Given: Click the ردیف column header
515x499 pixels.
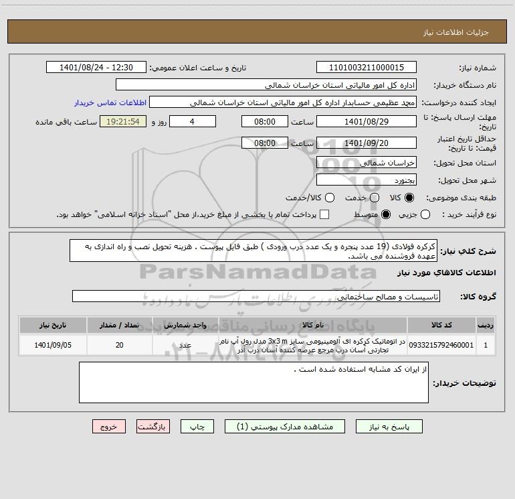Looking at the screenshot, I should pos(486,326).
